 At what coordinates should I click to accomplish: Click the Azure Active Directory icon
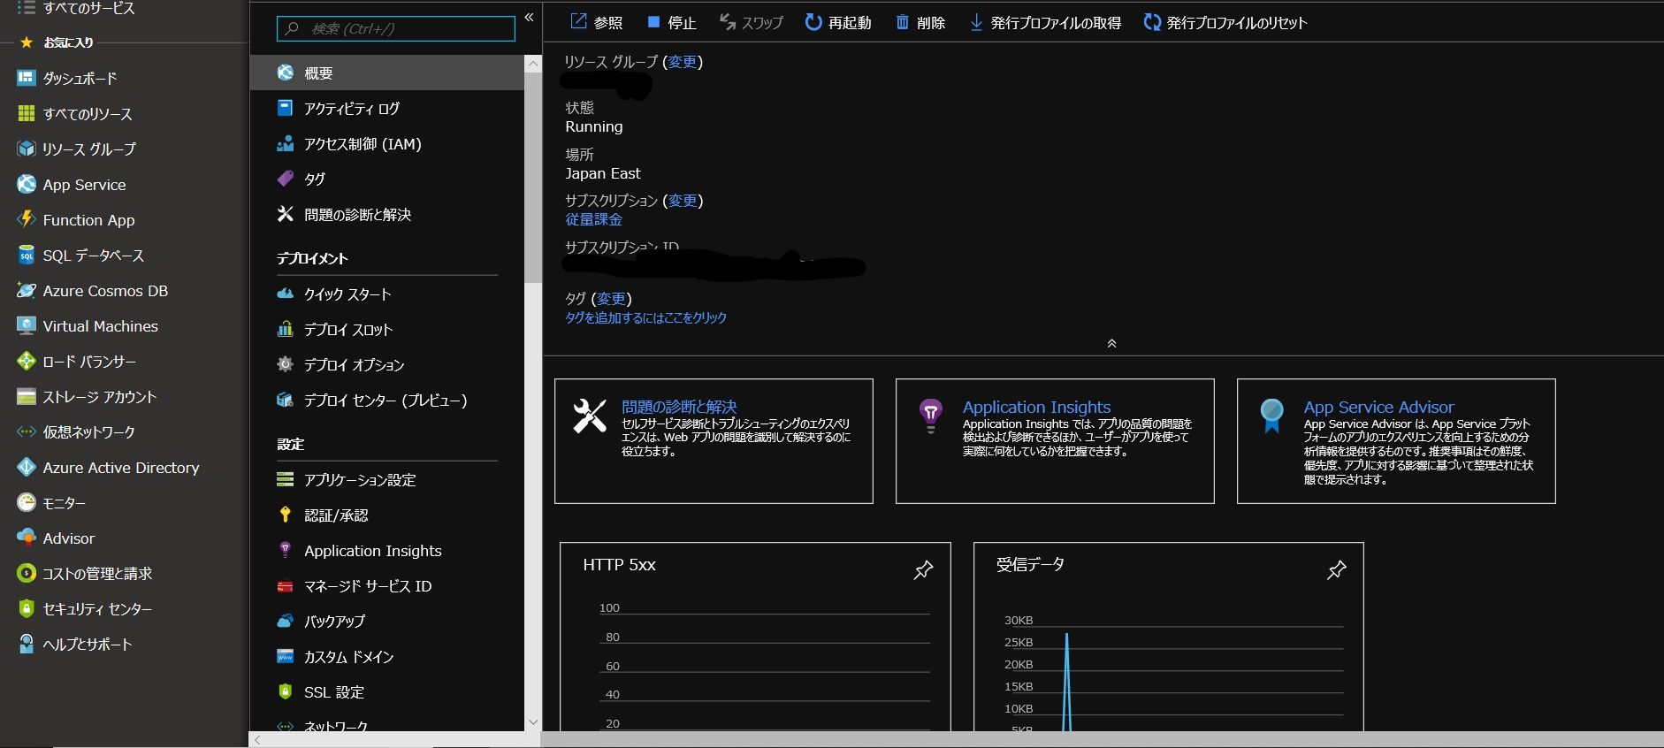(x=27, y=467)
